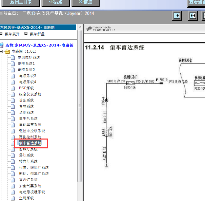Click the <<后退 back button
Viewport: 205px width, 201px height.
tap(56, 3)
